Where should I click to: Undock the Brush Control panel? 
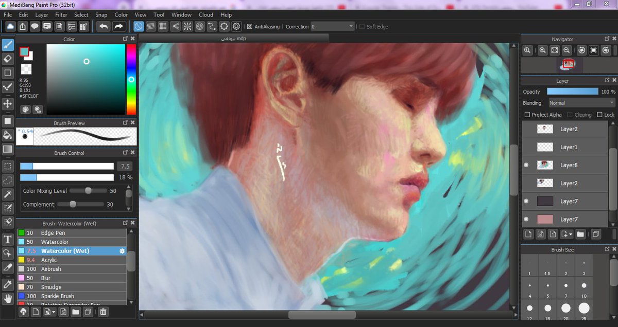pos(125,153)
